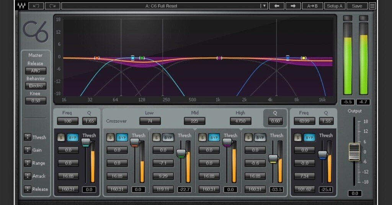Open the preset dropdown arrow
392x205 pixels.
pos(264,6)
